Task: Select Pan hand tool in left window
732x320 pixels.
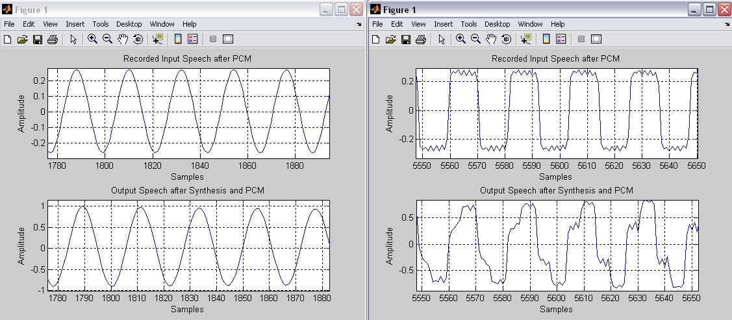Action: pos(122,39)
